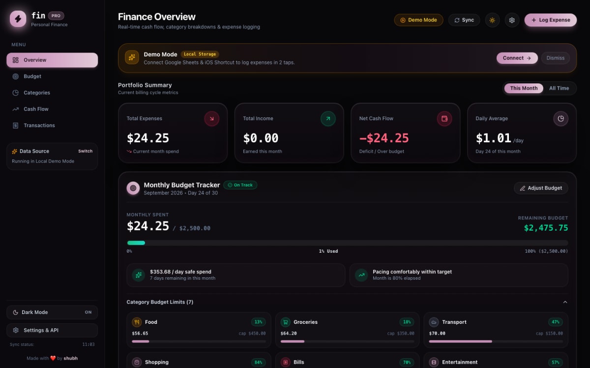Go to Categories in sidebar
590x368 pixels.
(52, 93)
